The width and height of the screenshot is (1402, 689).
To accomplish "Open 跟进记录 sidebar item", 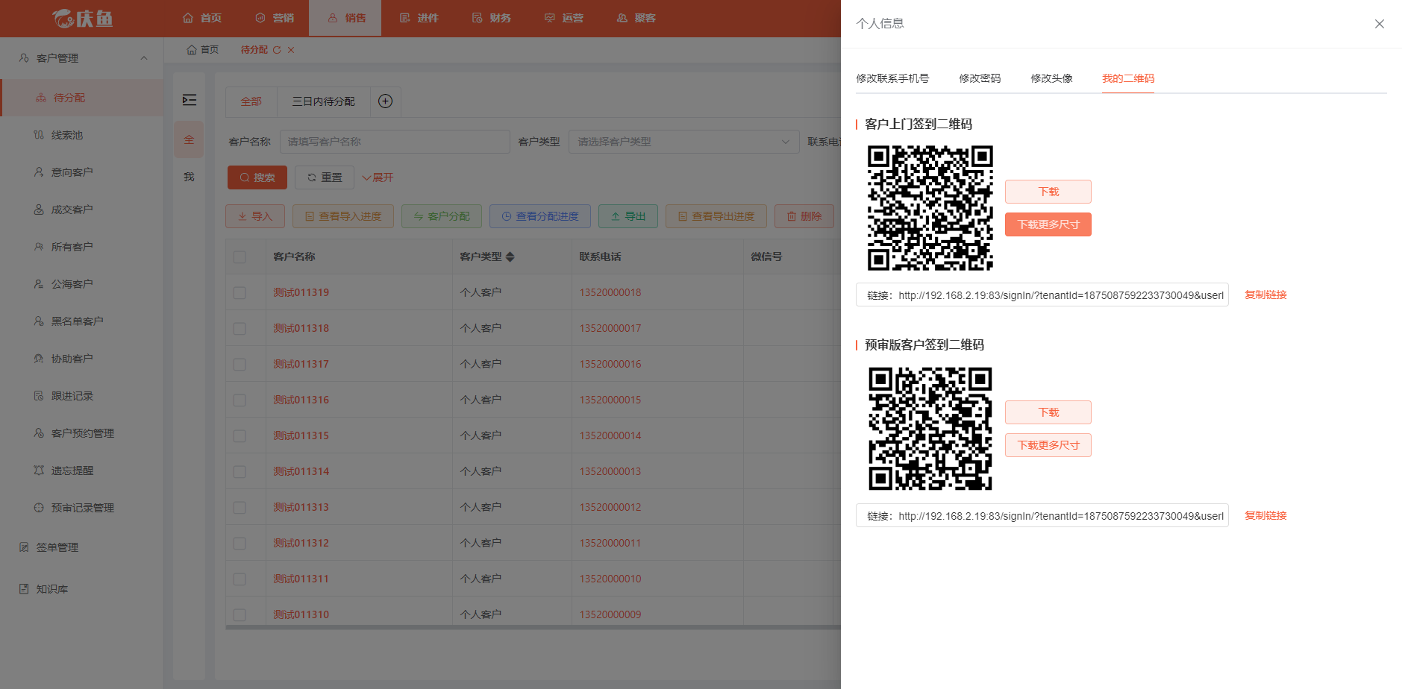I will tap(82, 396).
